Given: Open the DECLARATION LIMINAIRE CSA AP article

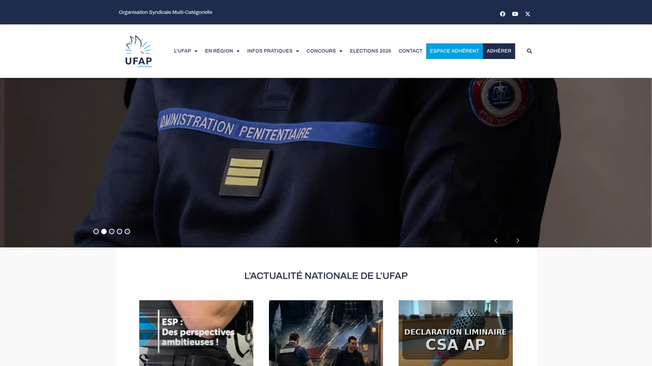Looking at the screenshot, I should click(x=455, y=333).
